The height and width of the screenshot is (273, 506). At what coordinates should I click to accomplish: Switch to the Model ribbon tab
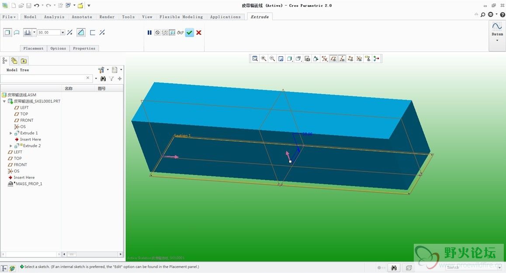pyautogui.click(x=30, y=17)
